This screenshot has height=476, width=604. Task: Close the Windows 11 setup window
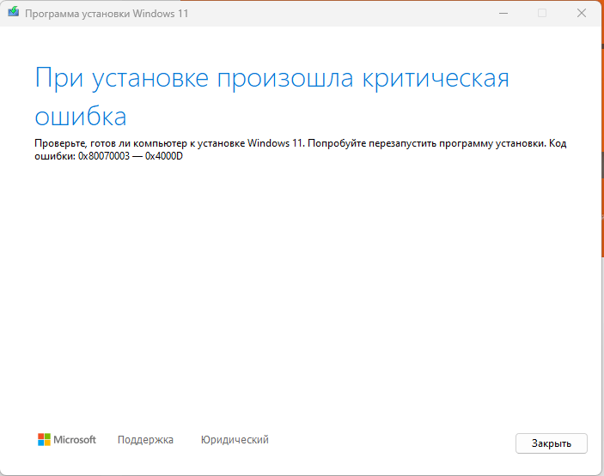click(x=582, y=14)
